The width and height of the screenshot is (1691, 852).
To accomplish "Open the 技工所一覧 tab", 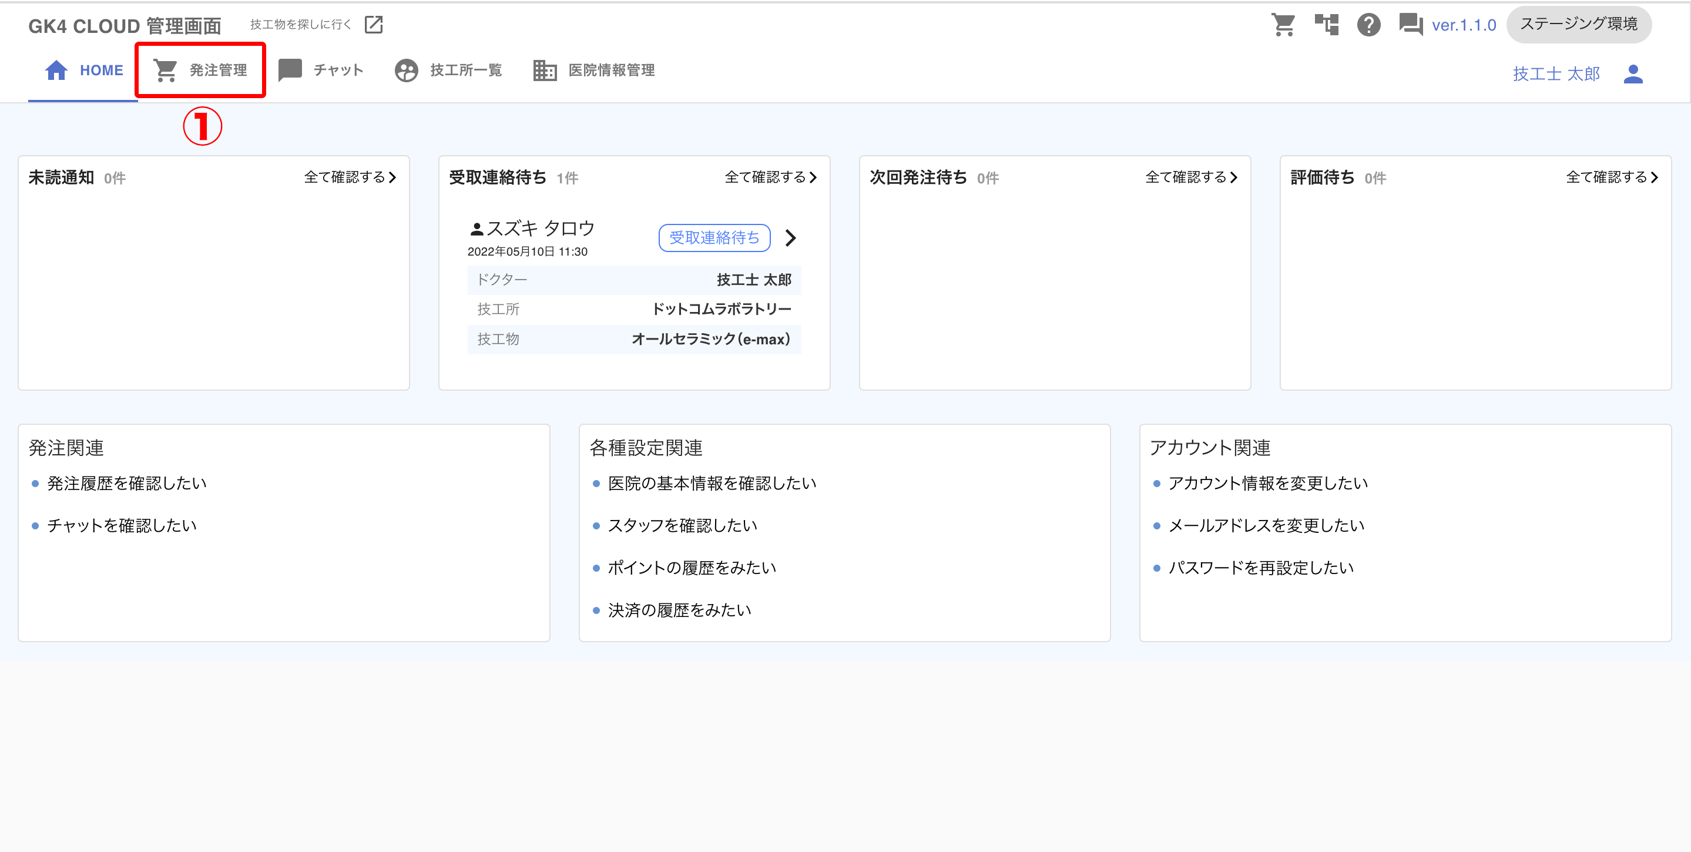I will (x=448, y=71).
